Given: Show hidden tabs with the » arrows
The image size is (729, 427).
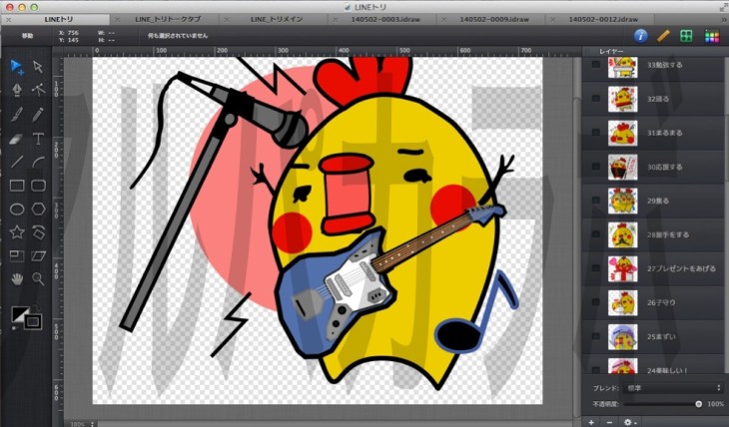Looking at the screenshot, I should coord(723,20).
